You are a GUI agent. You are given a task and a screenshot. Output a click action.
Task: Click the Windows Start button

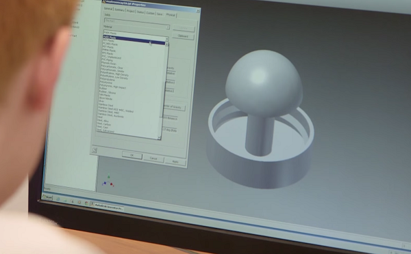[x=47, y=197]
